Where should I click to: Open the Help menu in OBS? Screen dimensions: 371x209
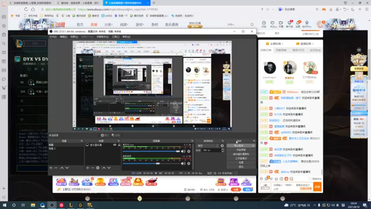[126, 37]
